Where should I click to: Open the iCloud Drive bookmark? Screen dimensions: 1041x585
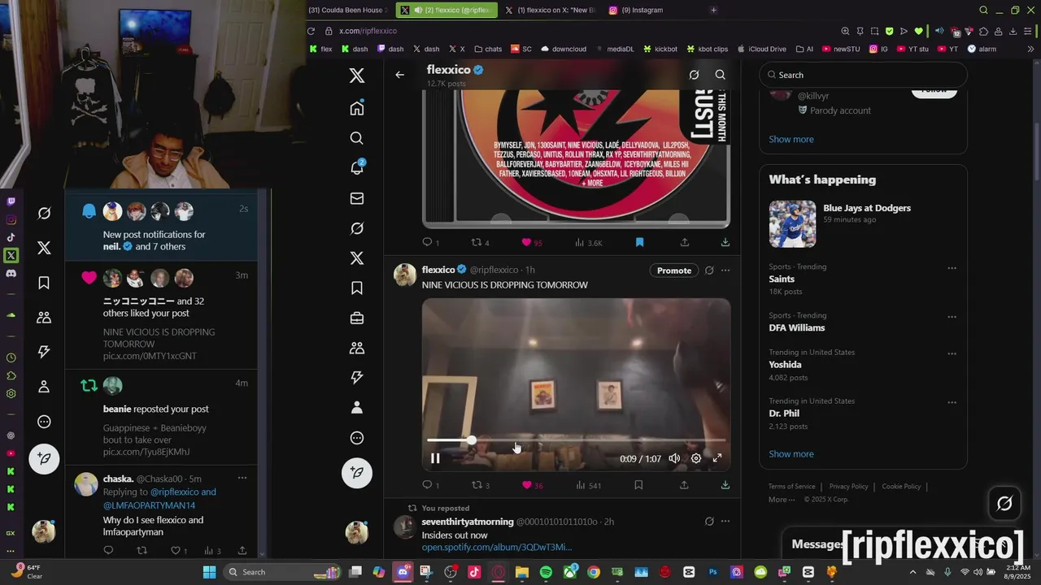click(762, 49)
